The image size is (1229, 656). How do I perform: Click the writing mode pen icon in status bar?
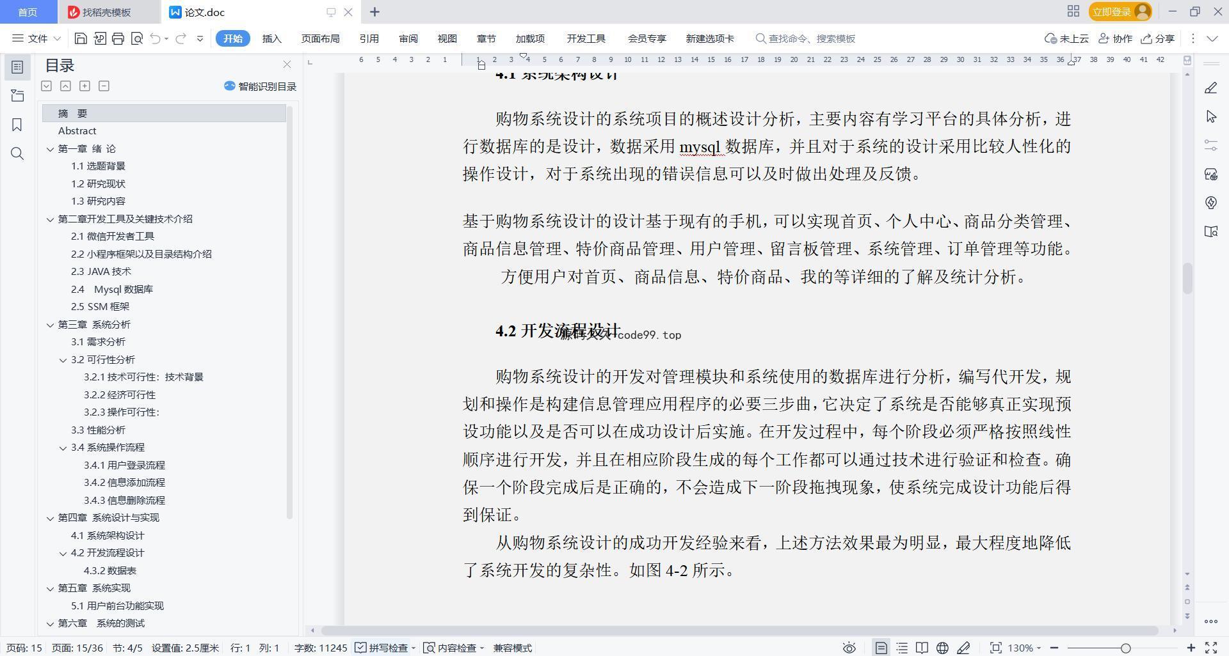(x=963, y=648)
